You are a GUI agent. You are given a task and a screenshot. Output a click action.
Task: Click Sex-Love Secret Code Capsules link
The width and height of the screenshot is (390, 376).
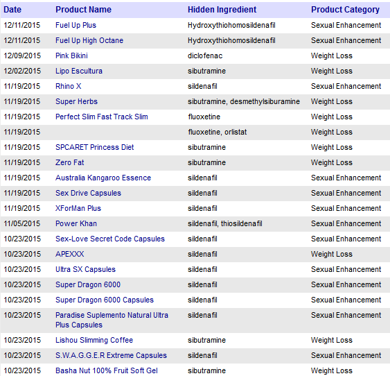click(110, 239)
